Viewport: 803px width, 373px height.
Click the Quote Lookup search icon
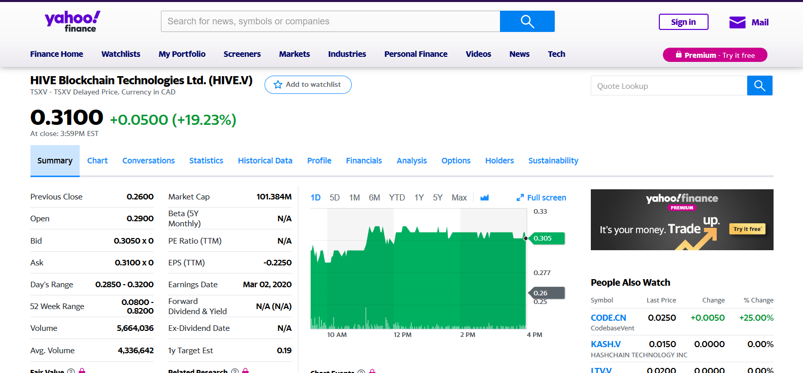[759, 86]
